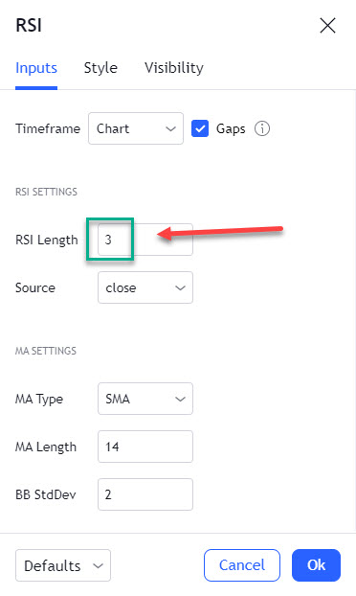Confirm settings with the Ok button
Viewport: 356px width, 596px height.
(316, 565)
